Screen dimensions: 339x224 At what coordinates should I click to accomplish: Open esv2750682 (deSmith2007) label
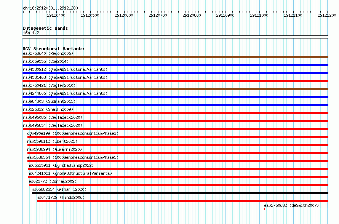coord(291,205)
